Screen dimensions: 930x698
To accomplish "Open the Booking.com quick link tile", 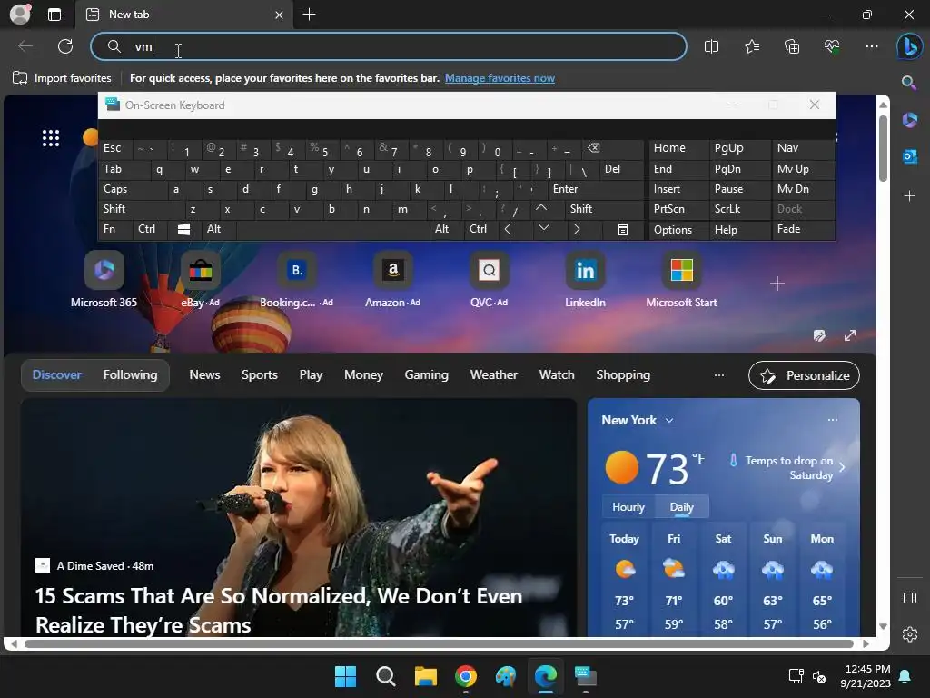I will (297, 280).
